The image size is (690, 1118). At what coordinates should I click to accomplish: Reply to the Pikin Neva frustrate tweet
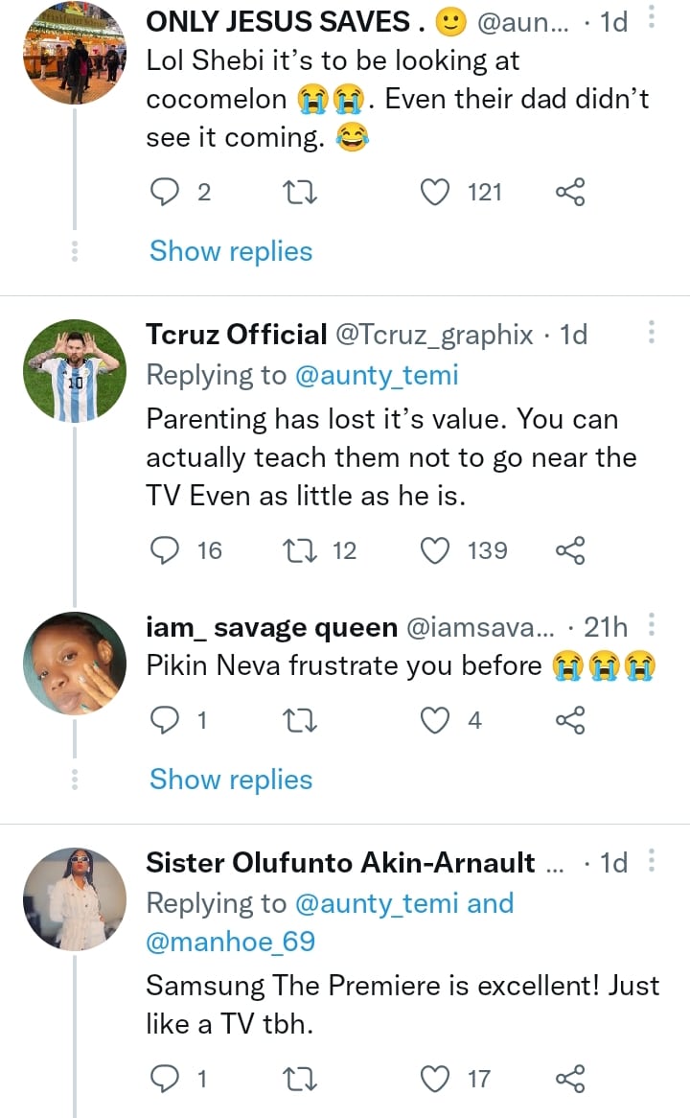[x=166, y=720]
